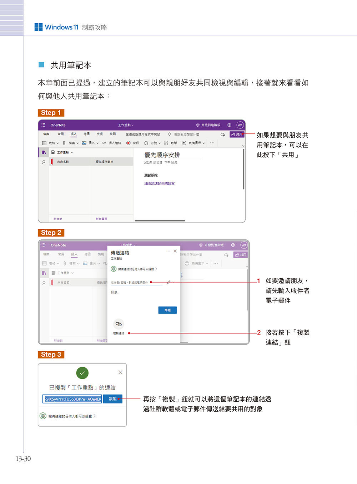357x484 pixels.
Task: Select 優先順序安排 page in Step 1 list
Action: [x=112, y=162]
